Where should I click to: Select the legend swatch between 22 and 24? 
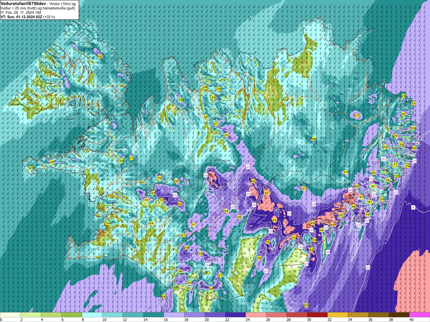pyautogui.click(x=235, y=315)
